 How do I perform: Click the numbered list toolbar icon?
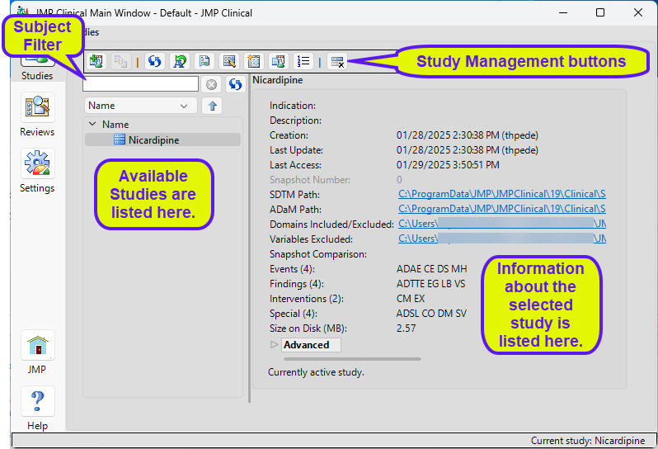pyautogui.click(x=303, y=61)
